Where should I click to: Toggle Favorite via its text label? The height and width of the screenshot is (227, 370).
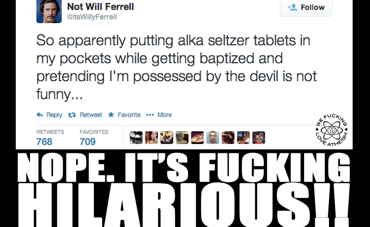tap(129, 115)
